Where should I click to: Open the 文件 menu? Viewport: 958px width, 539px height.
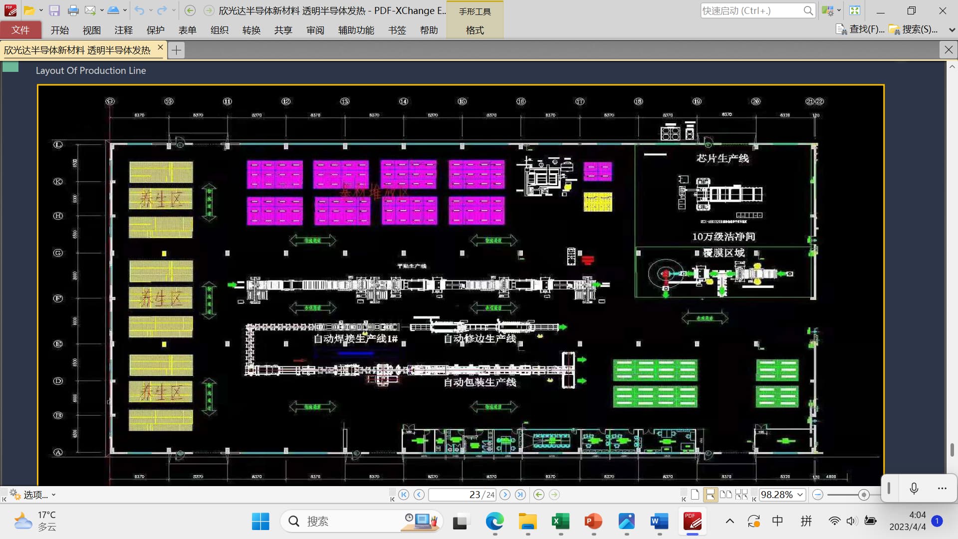[x=20, y=30]
